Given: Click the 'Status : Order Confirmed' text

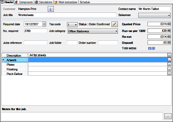Looking at the screenshot, I should click(x=94, y=24).
